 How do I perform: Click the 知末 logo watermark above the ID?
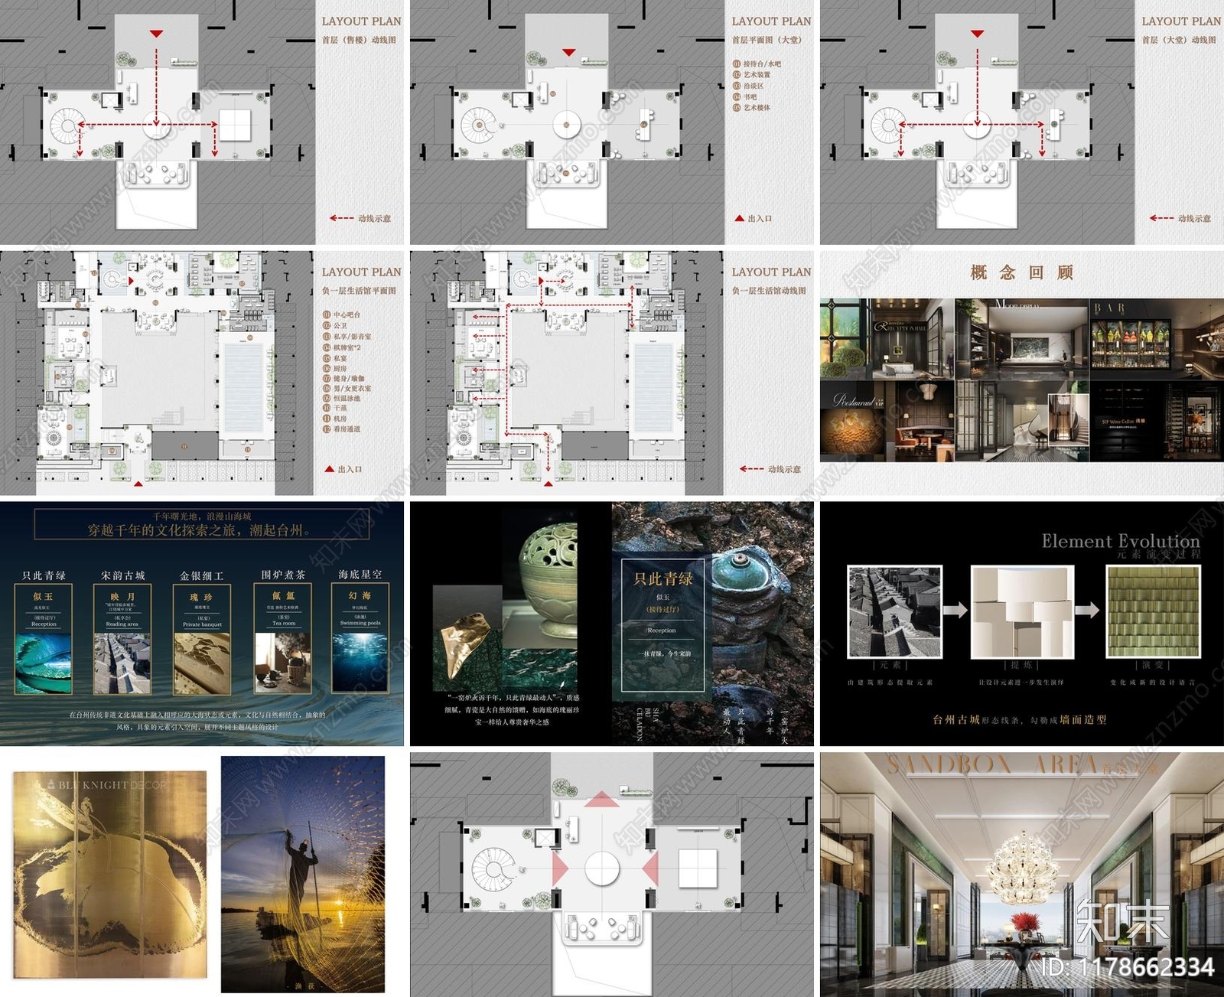point(1123,921)
